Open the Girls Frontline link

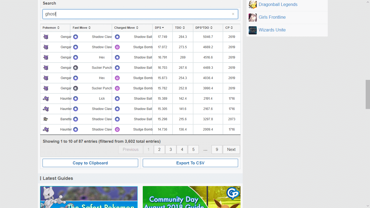tap(272, 17)
